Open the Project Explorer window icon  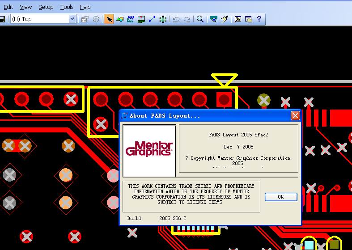[x=249, y=19]
